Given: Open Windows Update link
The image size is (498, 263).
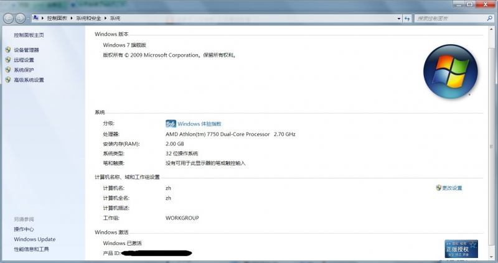Looking at the screenshot, I should (35, 239).
